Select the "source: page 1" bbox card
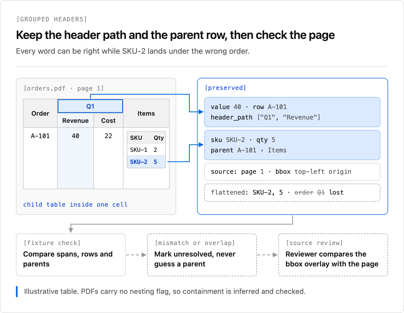The height and width of the screenshot is (313, 404). 292,172
